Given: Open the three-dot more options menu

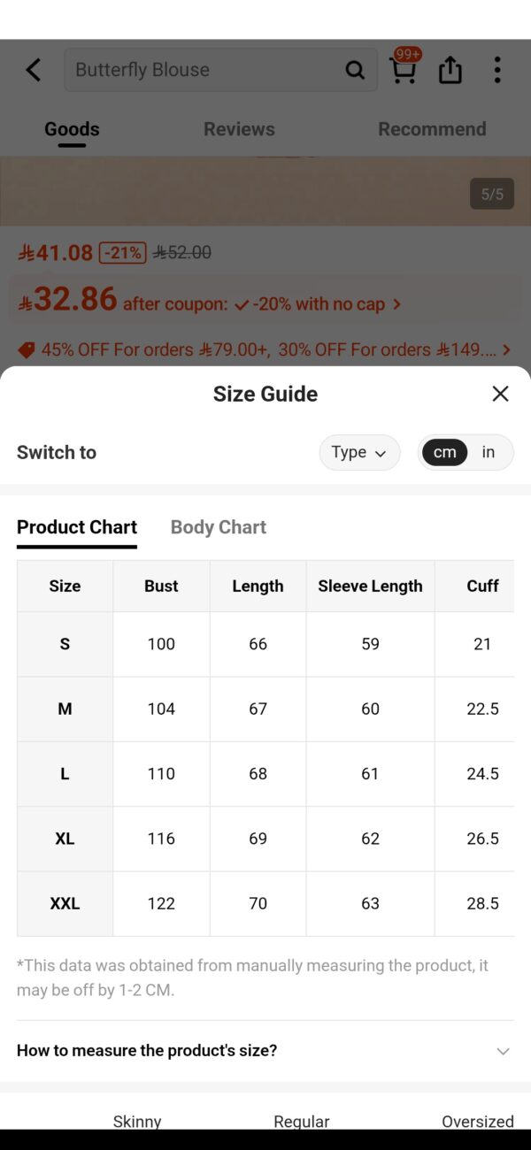Looking at the screenshot, I should point(497,70).
